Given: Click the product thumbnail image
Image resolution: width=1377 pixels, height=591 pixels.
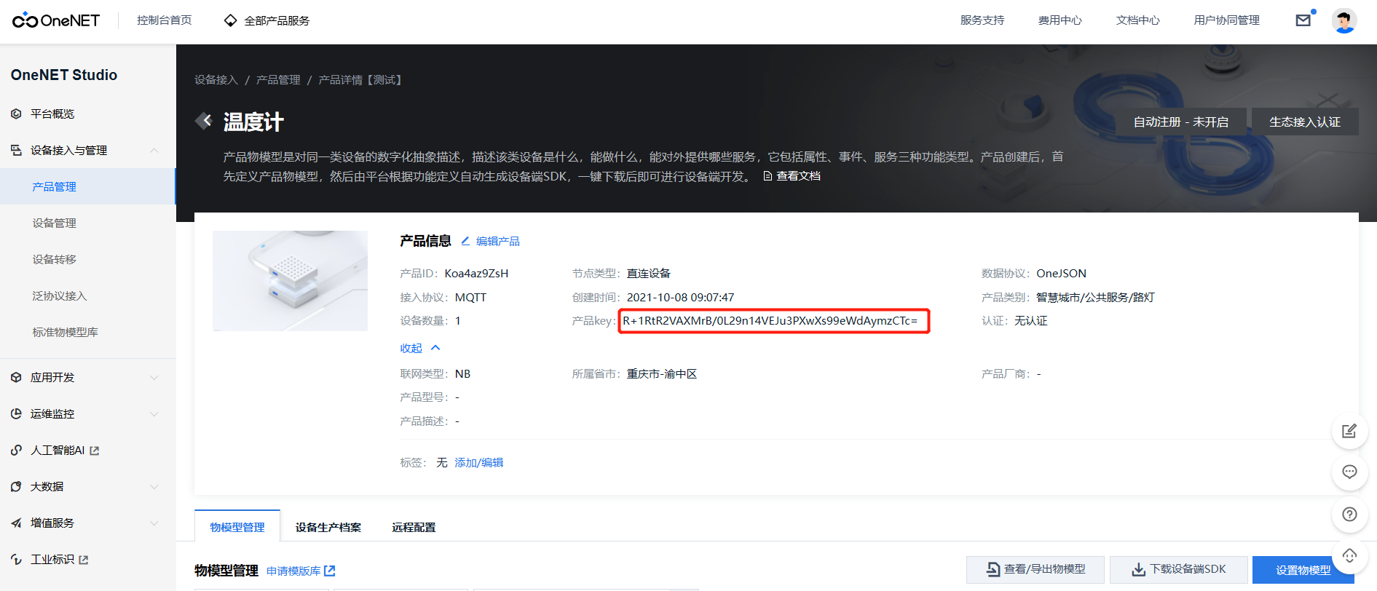Looking at the screenshot, I should (x=290, y=281).
